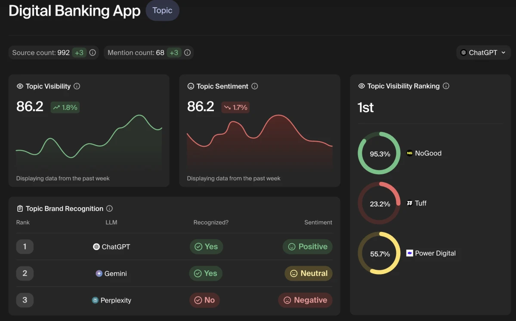
Task: Click the Tuff brand logo
Action: (410, 203)
